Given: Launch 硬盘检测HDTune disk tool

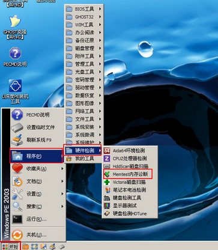Looking at the screenshot, I should 130,213.
